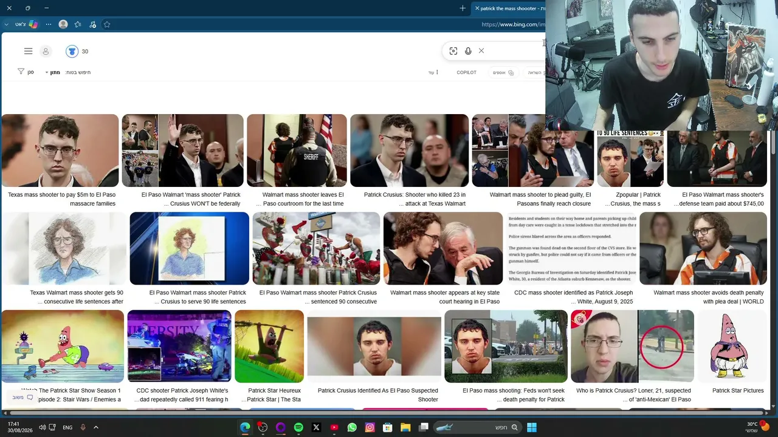
Task: Open 'Texas mass shooter to pay $5m' link
Action: [61, 199]
